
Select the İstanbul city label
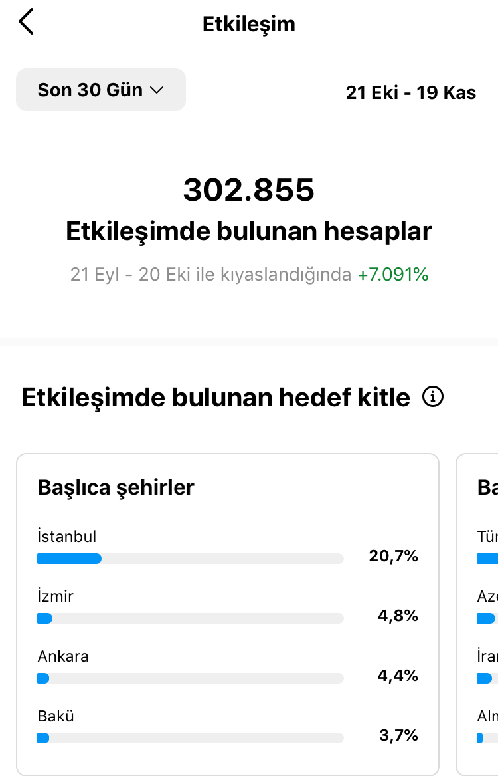click(67, 536)
